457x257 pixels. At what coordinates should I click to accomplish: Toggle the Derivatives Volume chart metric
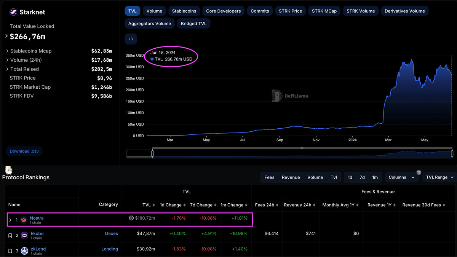point(405,11)
